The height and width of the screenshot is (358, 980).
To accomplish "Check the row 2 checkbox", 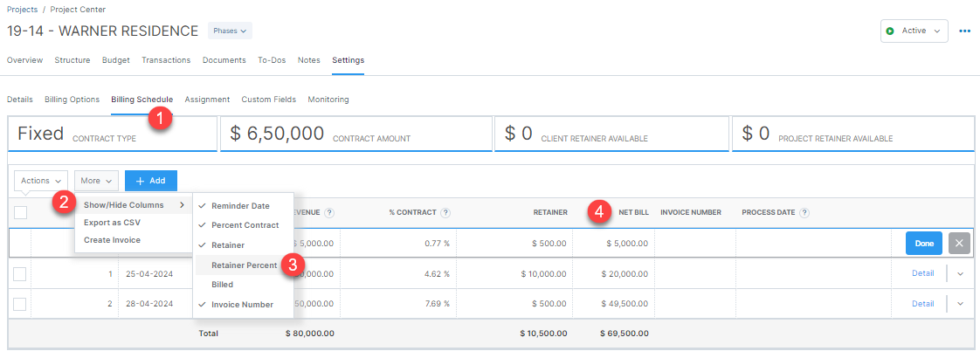I will (x=20, y=304).
